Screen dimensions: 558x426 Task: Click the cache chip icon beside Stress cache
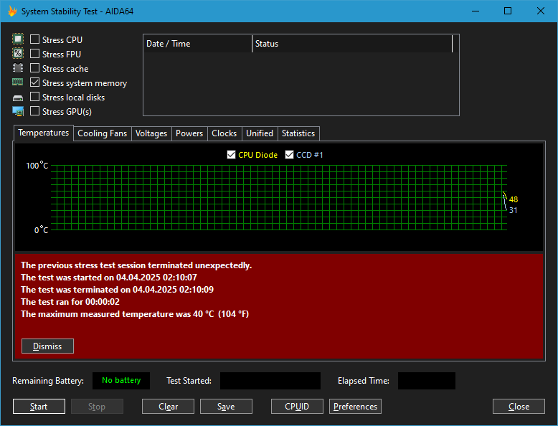point(18,69)
